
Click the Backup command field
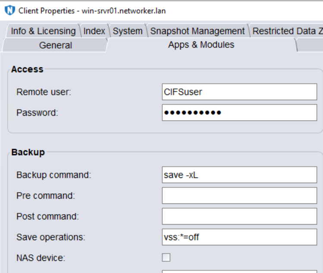click(239, 175)
